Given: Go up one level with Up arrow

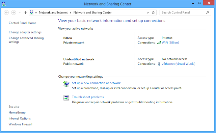Looking at the screenshot, I should click(x=25, y=12).
